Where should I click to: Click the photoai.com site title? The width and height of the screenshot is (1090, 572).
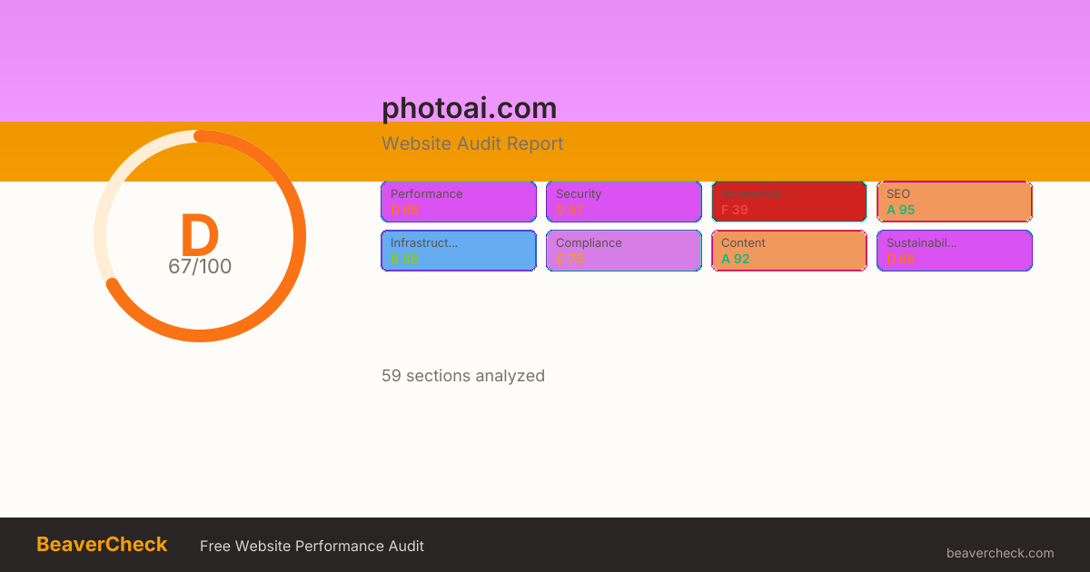pyautogui.click(x=469, y=108)
